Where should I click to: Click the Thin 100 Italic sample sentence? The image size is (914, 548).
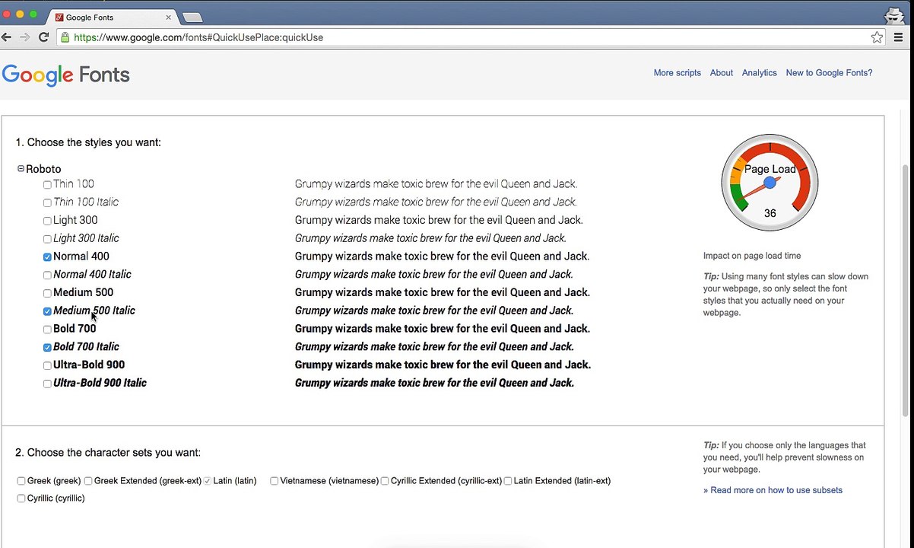click(x=436, y=202)
